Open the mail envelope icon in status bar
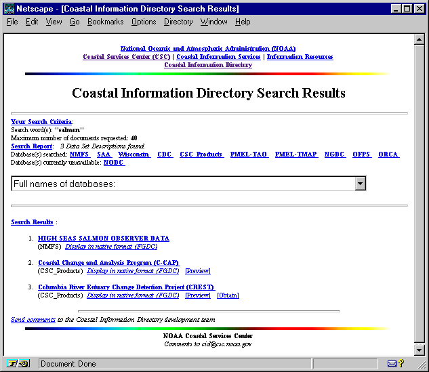The image size is (429, 372). (x=392, y=363)
